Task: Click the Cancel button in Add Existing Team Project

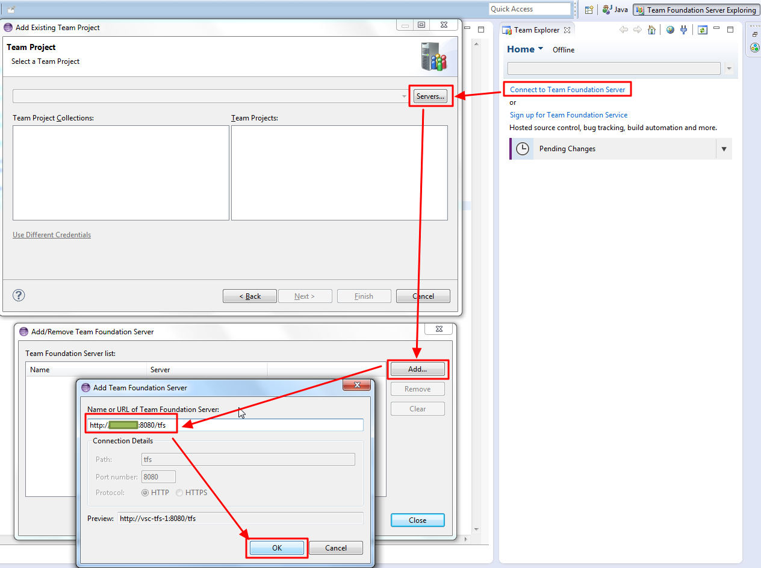Action: [423, 296]
